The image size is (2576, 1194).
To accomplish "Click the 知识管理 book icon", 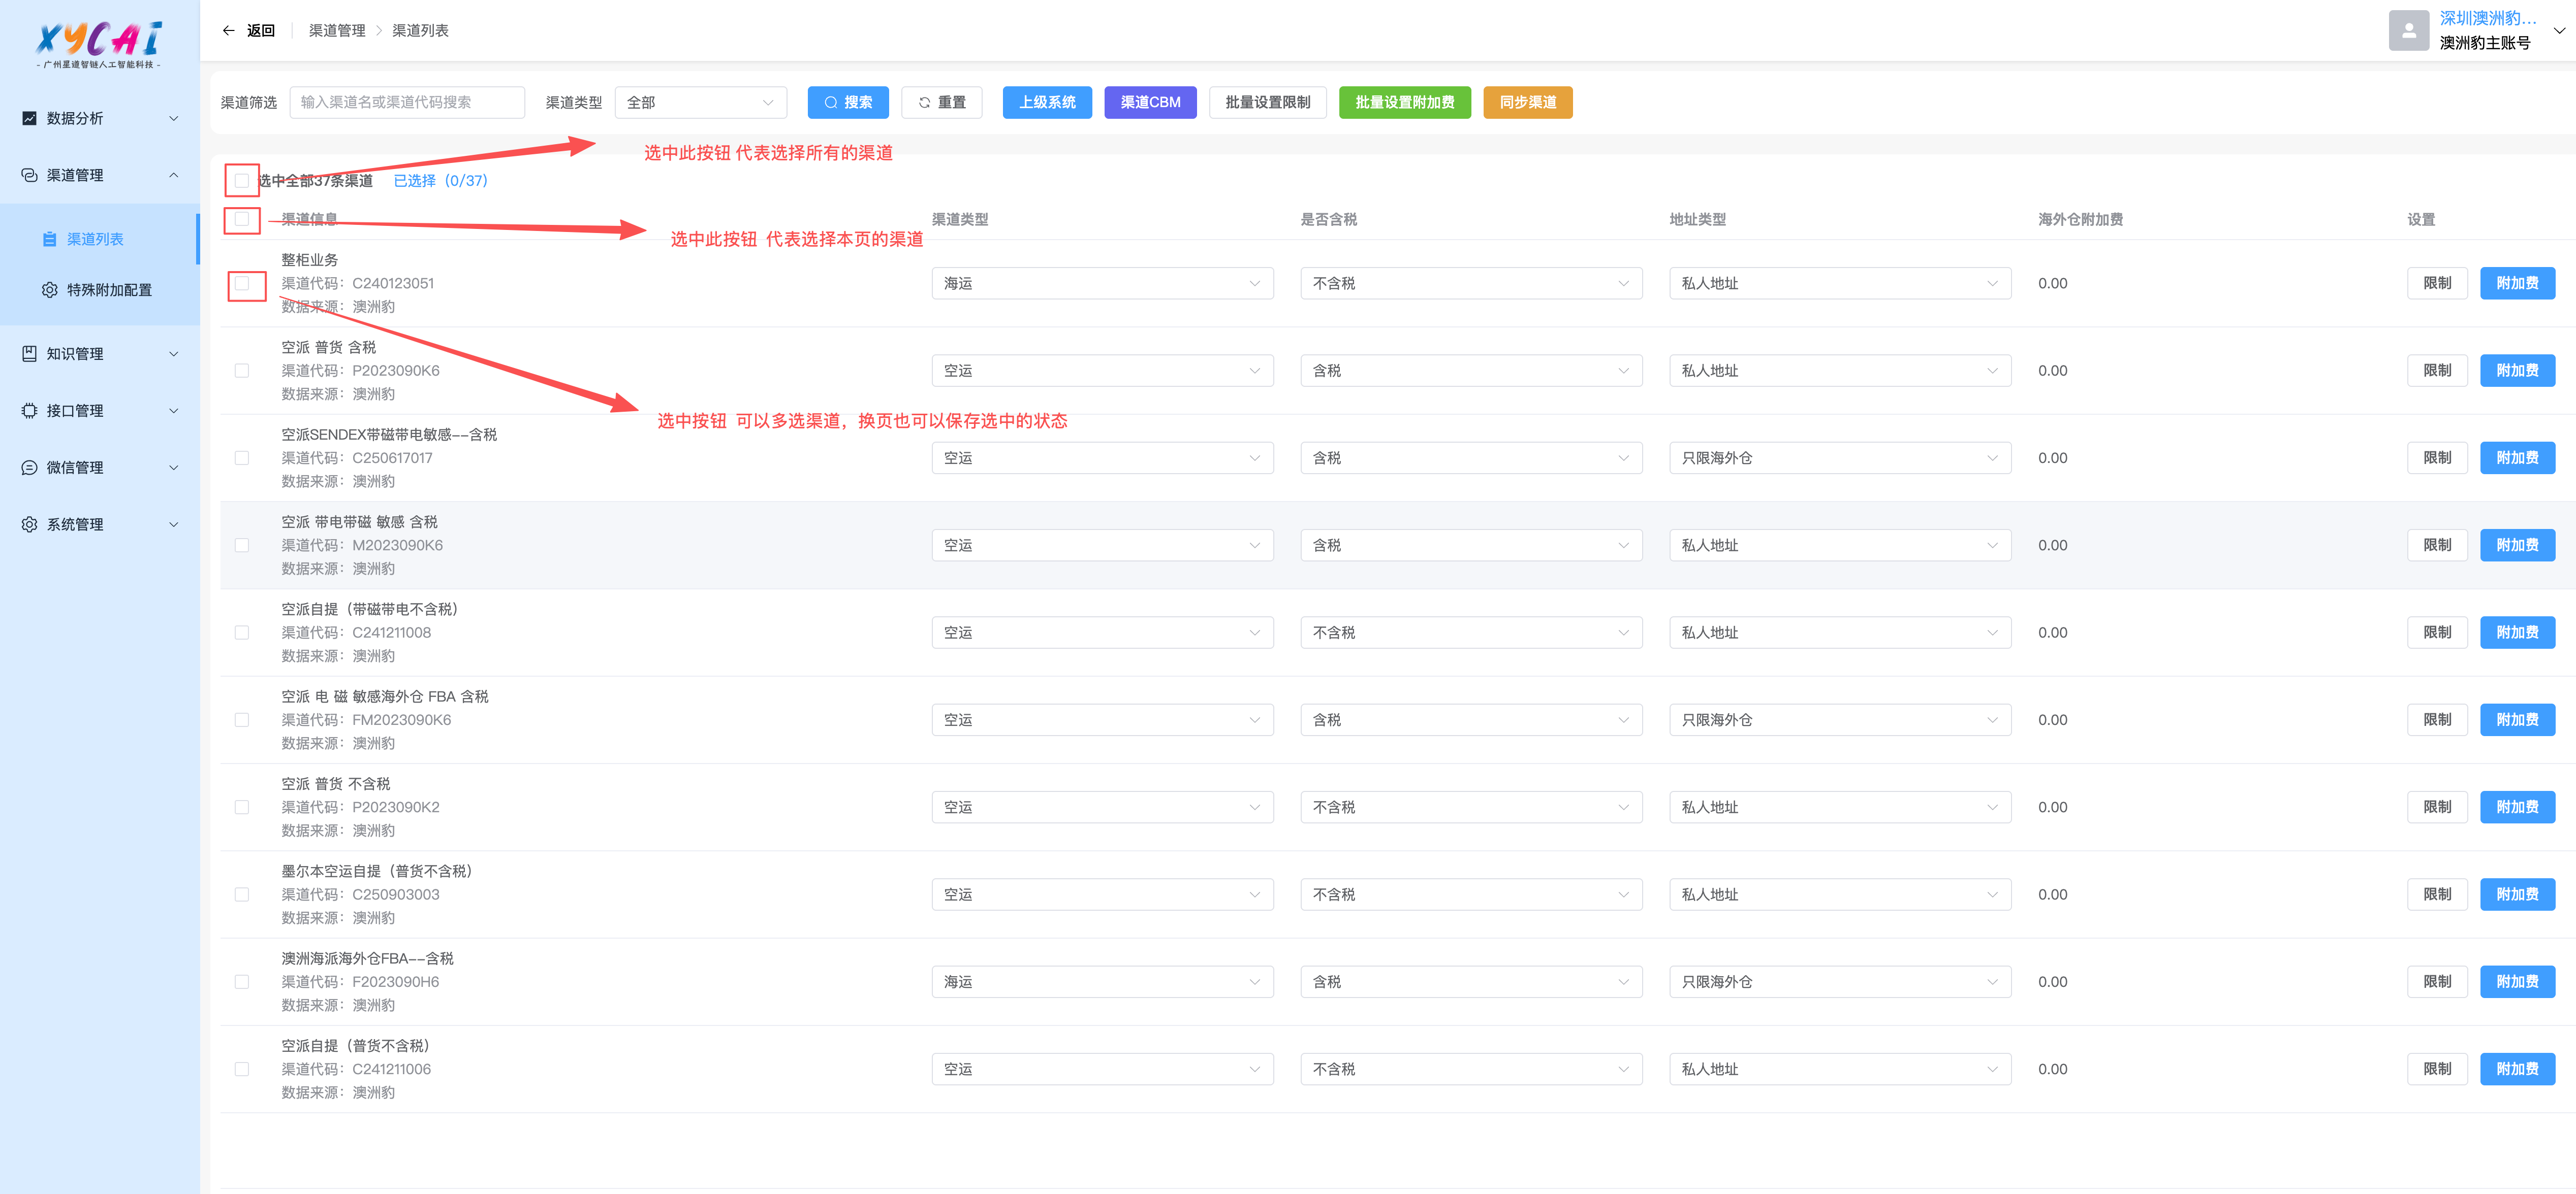I will [x=29, y=354].
